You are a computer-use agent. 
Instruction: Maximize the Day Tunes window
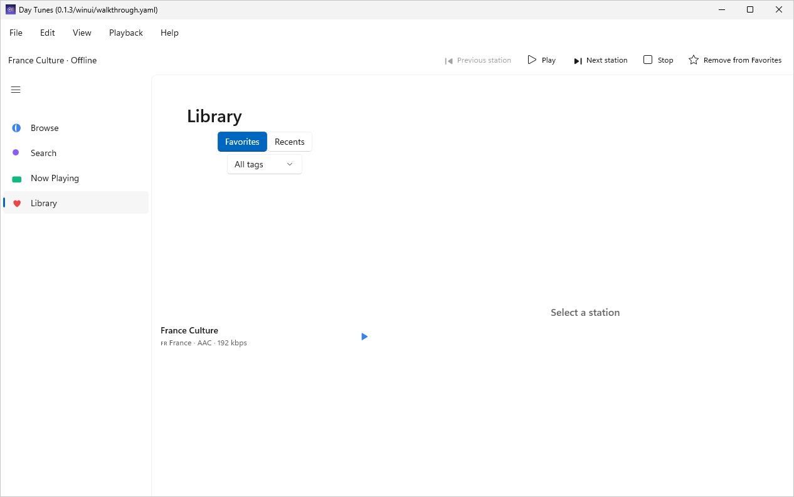750,9
